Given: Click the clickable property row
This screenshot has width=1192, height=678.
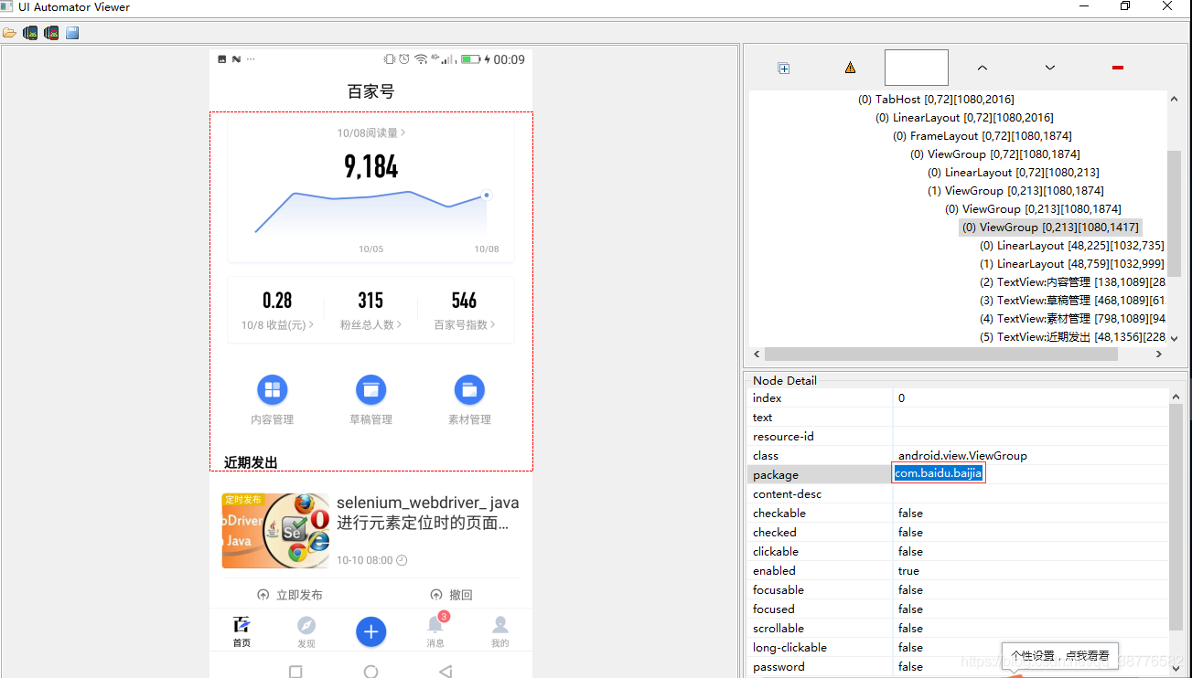Looking at the screenshot, I should (x=958, y=551).
